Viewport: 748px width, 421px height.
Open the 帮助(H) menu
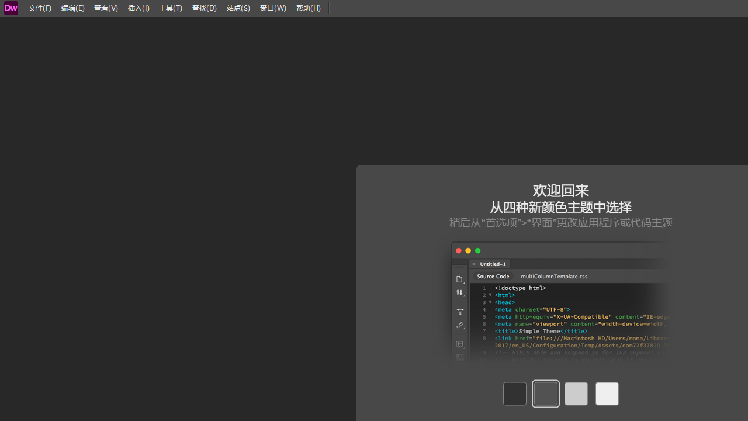point(308,8)
